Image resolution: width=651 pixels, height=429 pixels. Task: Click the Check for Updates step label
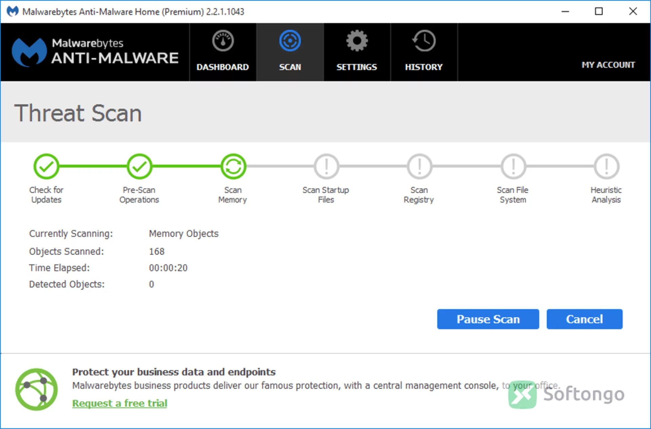[x=46, y=195]
